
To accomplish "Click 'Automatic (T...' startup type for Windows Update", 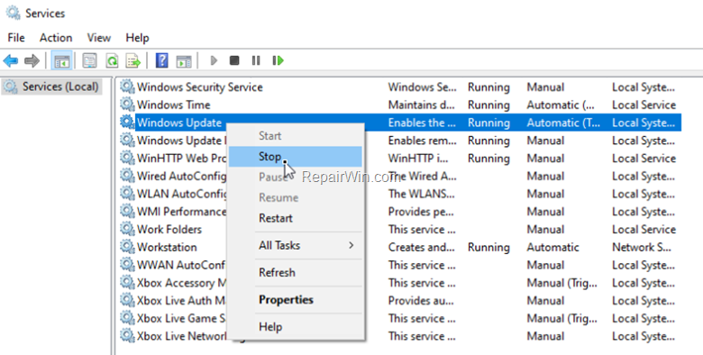I will [x=563, y=123].
